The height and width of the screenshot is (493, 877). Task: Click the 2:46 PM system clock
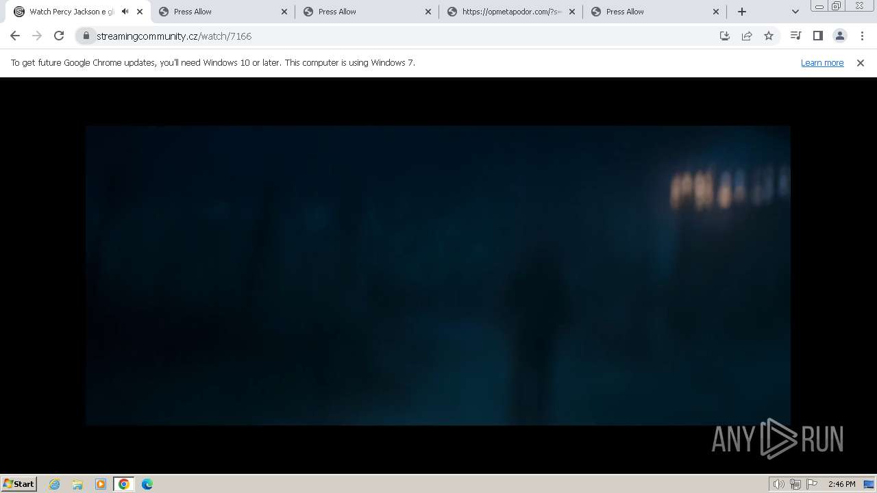[x=841, y=484]
